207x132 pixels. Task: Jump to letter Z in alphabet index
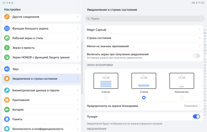coord(205,115)
